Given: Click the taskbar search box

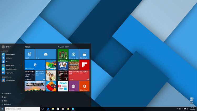Looking at the screenshot, I should [23, 109].
